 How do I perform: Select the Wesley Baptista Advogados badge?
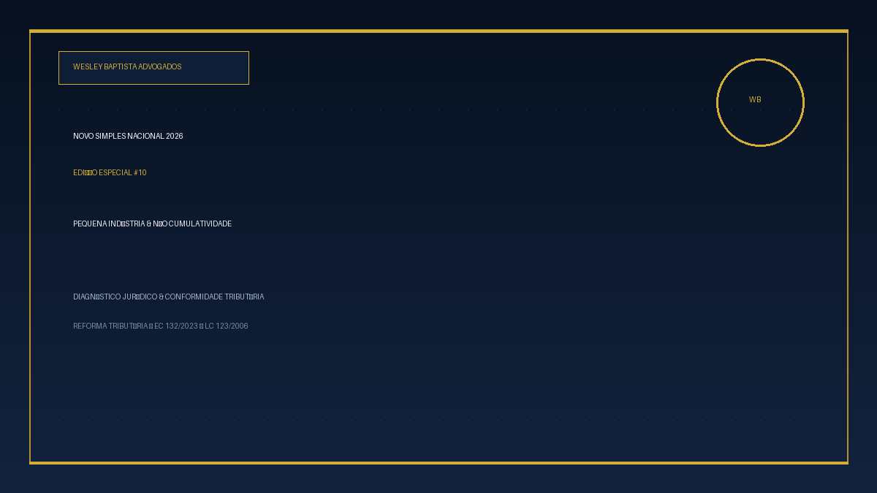pyautogui.click(x=153, y=68)
